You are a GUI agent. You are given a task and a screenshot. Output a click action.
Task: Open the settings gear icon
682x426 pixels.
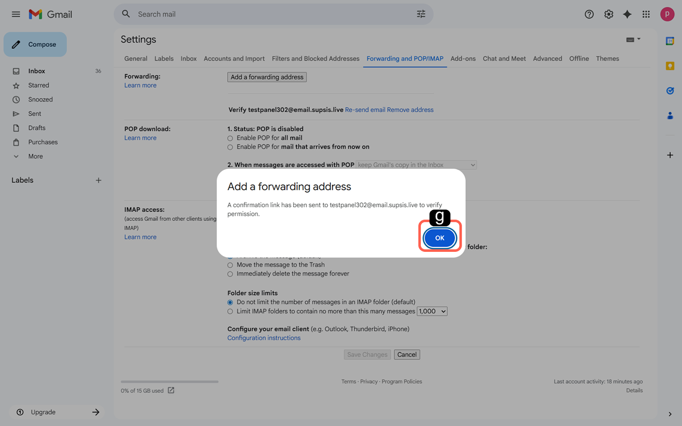click(x=609, y=14)
